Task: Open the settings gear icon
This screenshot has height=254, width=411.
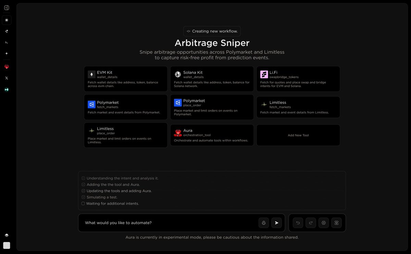Action: pos(324,223)
